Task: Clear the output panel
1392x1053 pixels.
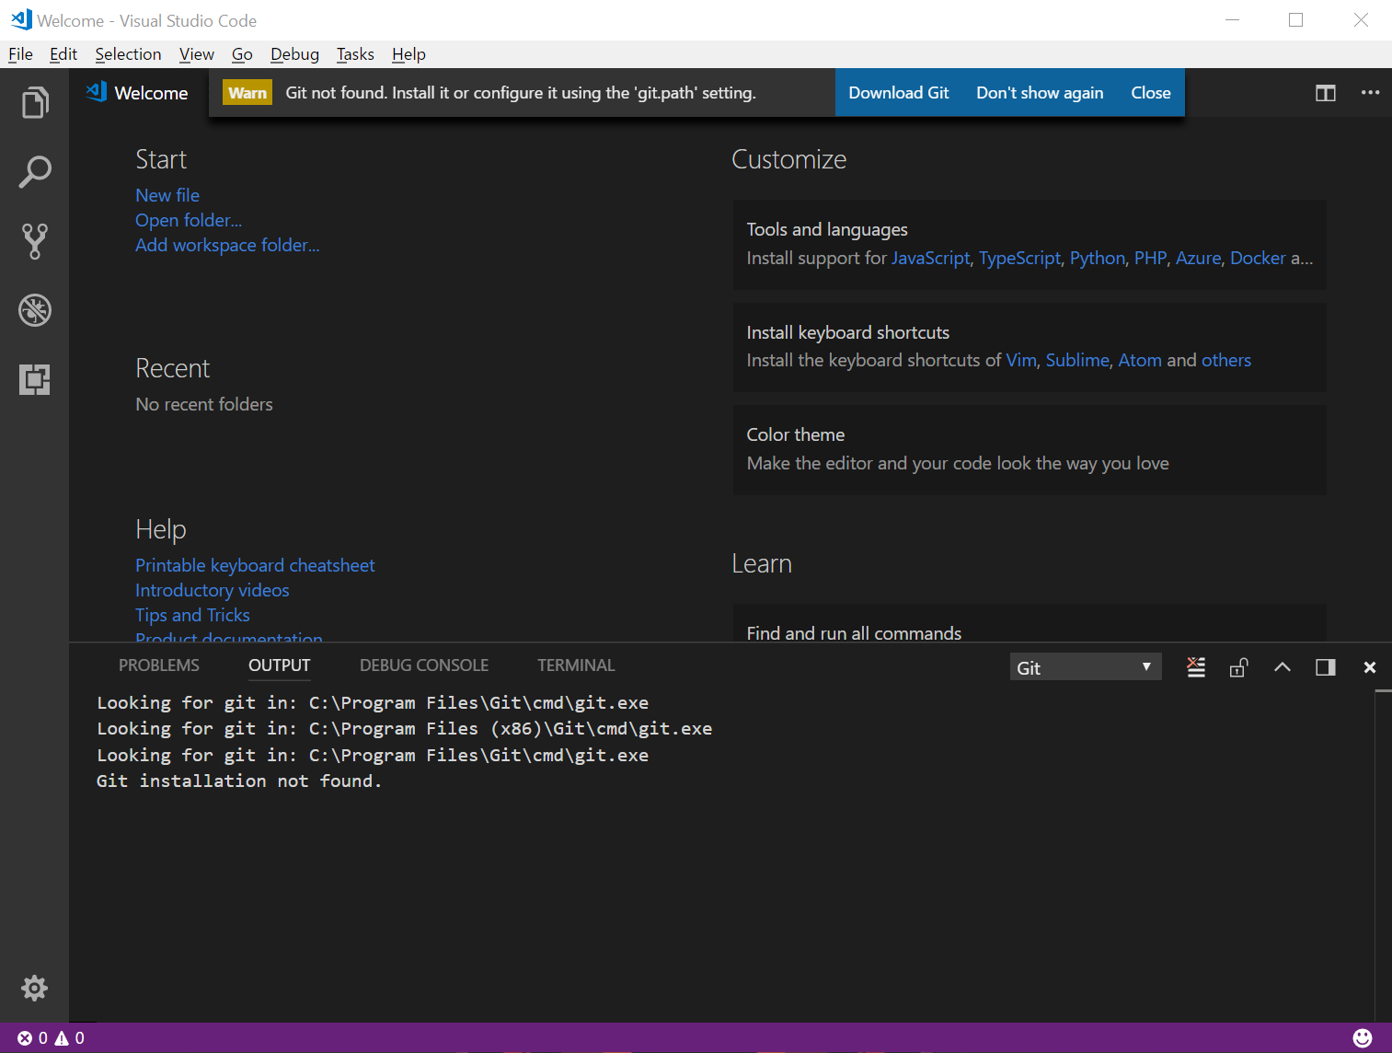Action: pyautogui.click(x=1196, y=667)
